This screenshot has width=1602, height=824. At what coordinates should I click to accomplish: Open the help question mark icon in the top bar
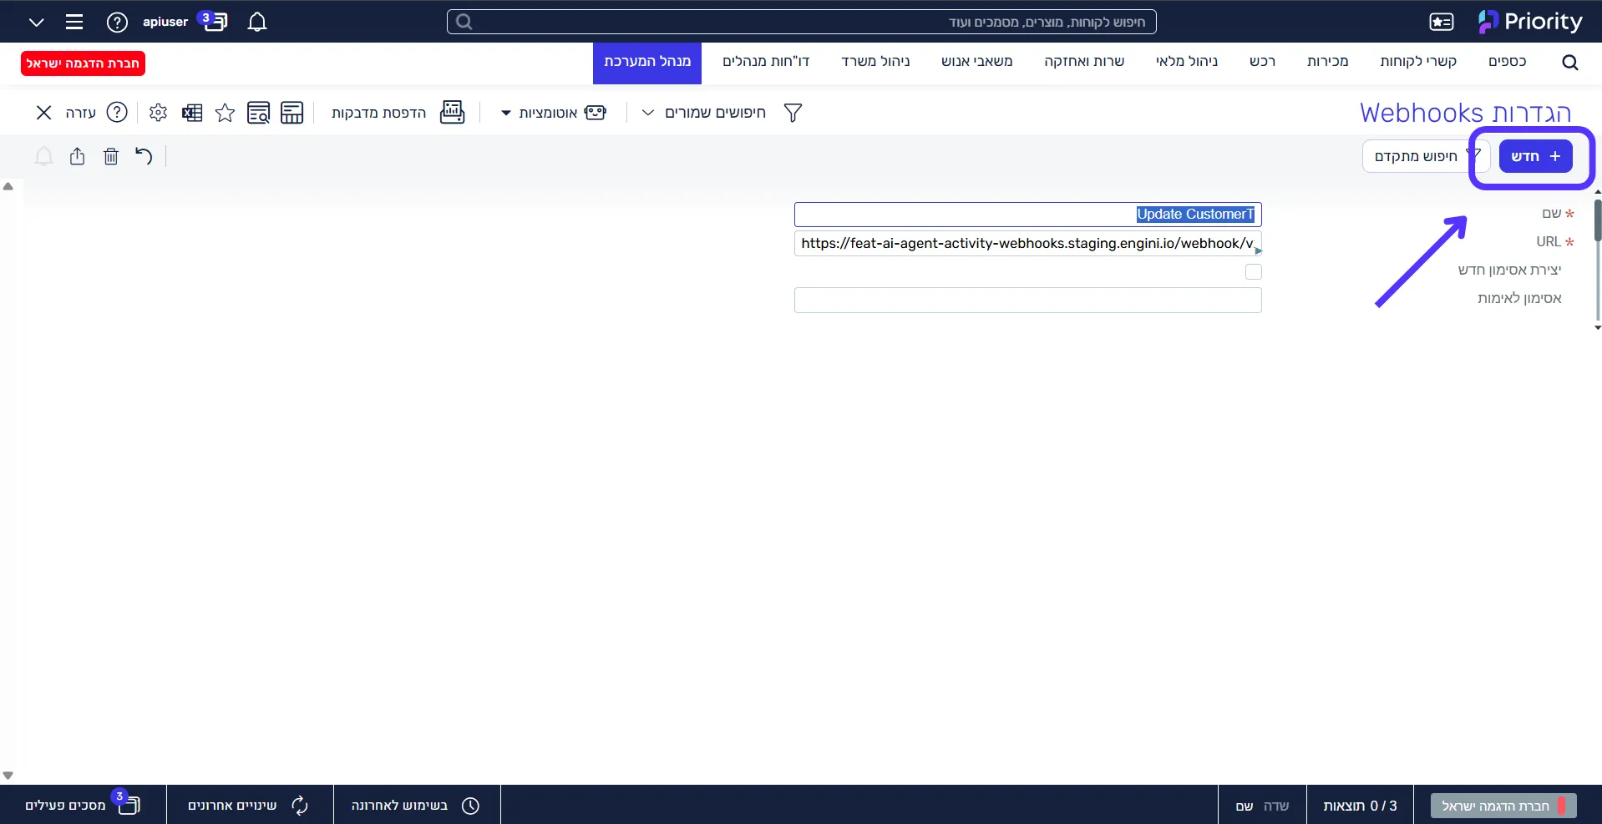tap(118, 22)
